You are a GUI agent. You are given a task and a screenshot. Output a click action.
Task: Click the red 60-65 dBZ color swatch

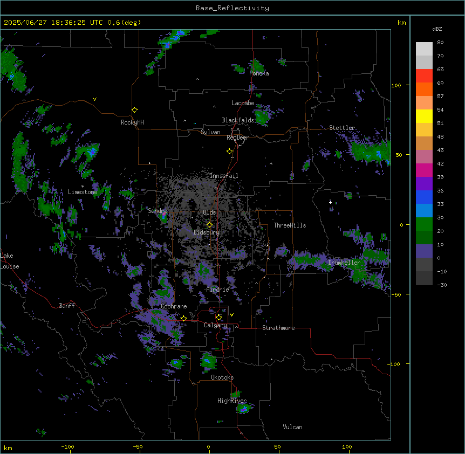tap(424, 76)
